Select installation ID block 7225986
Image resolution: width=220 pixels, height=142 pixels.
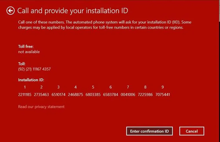point(145,94)
